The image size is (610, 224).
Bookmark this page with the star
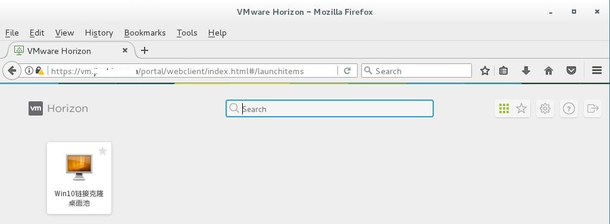pyautogui.click(x=485, y=71)
